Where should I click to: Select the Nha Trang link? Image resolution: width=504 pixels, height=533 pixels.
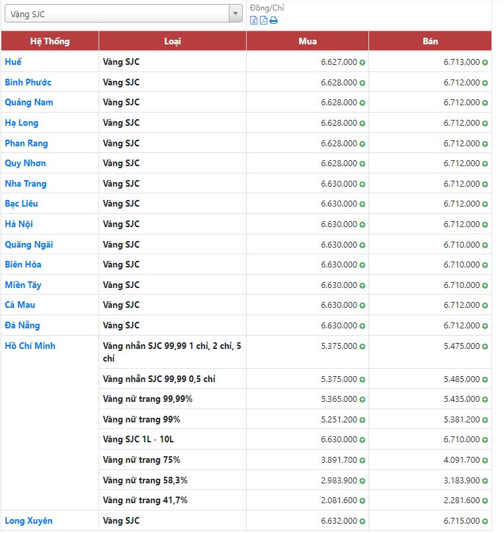point(26,183)
